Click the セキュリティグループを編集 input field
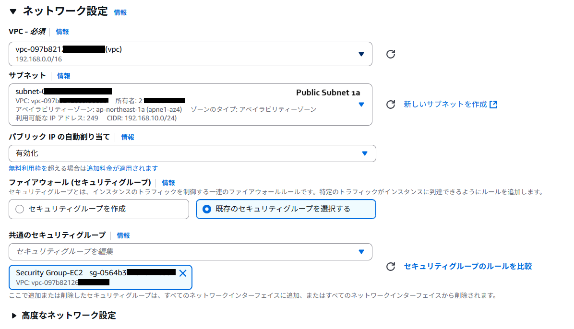Image resolution: width=574 pixels, height=329 pixels. (x=144, y=252)
